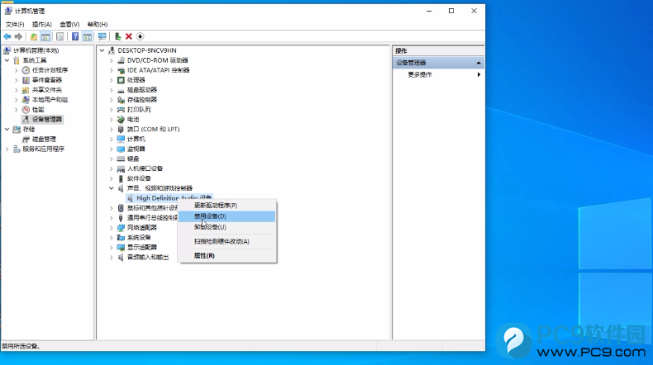Click the 电池 battery icon
The image size is (653, 365).
coord(121,120)
